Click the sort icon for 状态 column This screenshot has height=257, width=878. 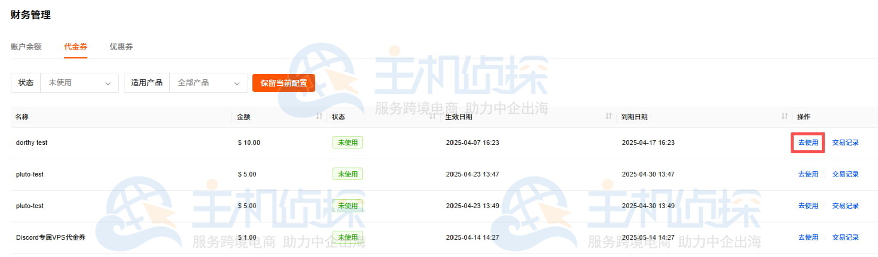(x=432, y=116)
